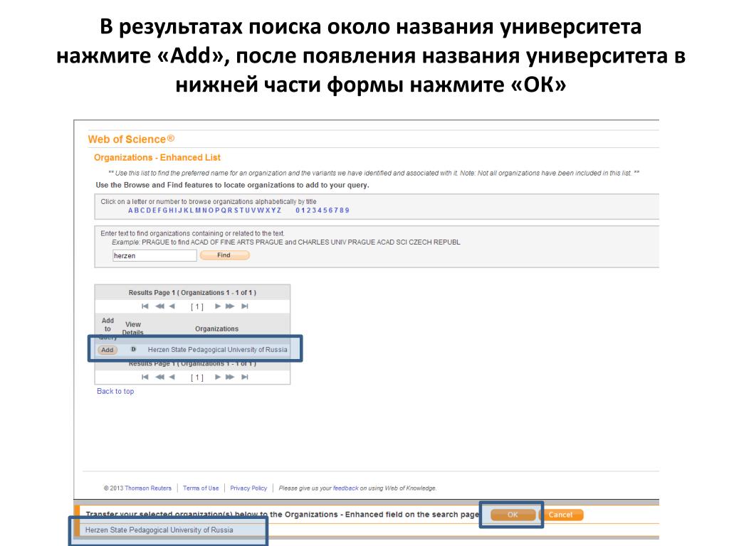This screenshot has height=546, width=729.
Task: Open the Privacy Policy link
Action: [248, 488]
